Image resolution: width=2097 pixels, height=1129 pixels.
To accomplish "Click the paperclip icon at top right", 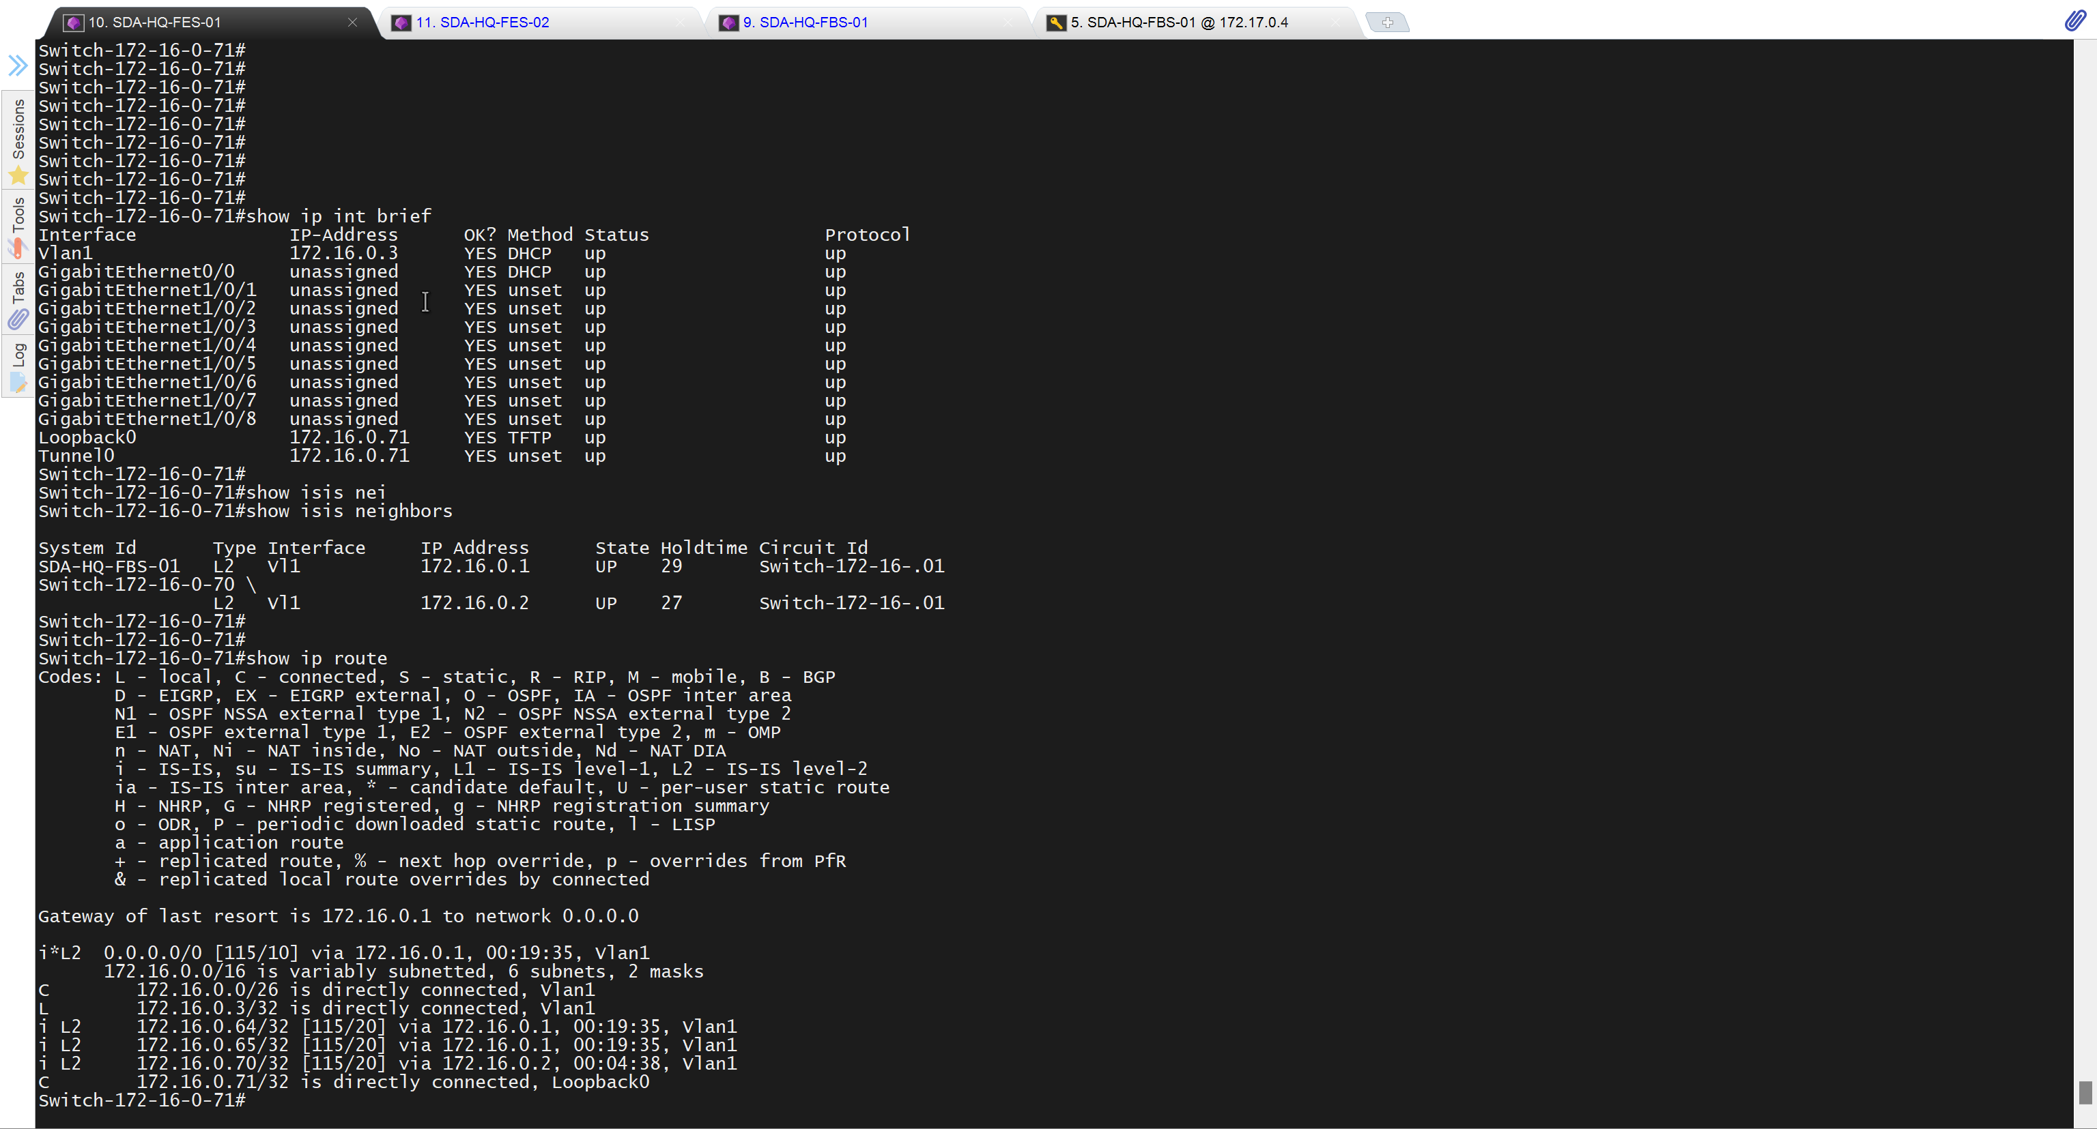I will point(2075,20).
